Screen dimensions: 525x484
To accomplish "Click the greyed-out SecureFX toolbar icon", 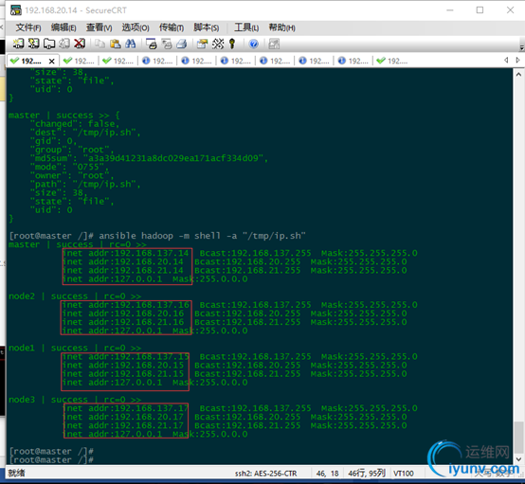I will [274, 44].
